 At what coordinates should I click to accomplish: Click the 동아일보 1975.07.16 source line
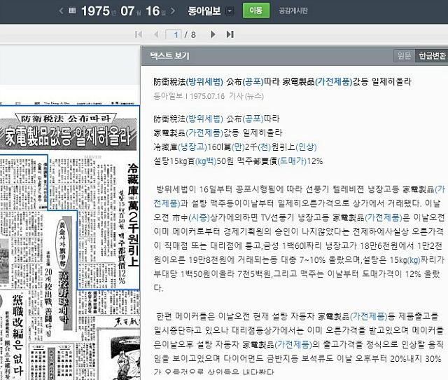point(209,96)
